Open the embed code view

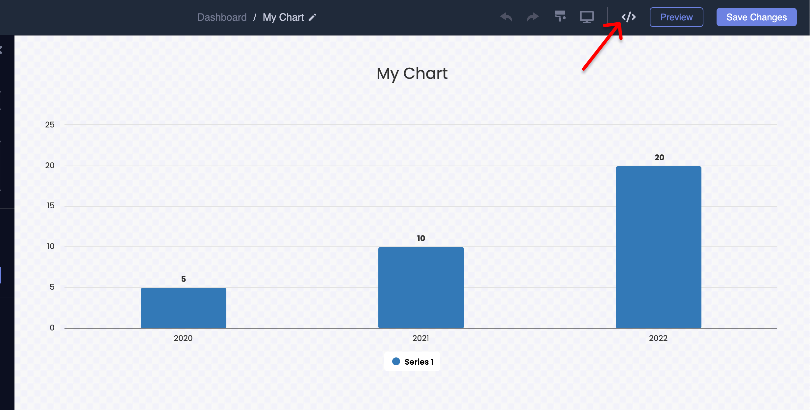(629, 17)
